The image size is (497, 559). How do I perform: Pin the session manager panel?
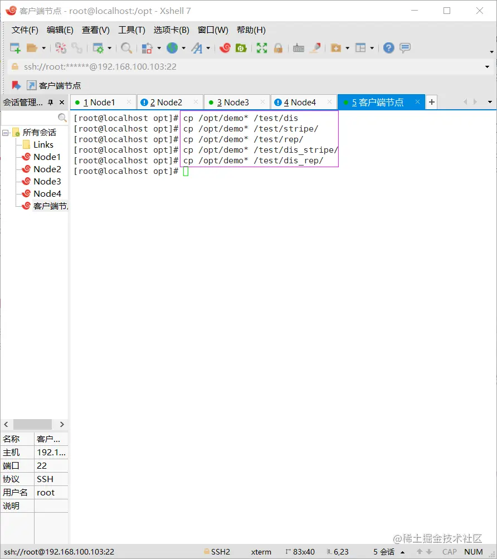(51, 103)
